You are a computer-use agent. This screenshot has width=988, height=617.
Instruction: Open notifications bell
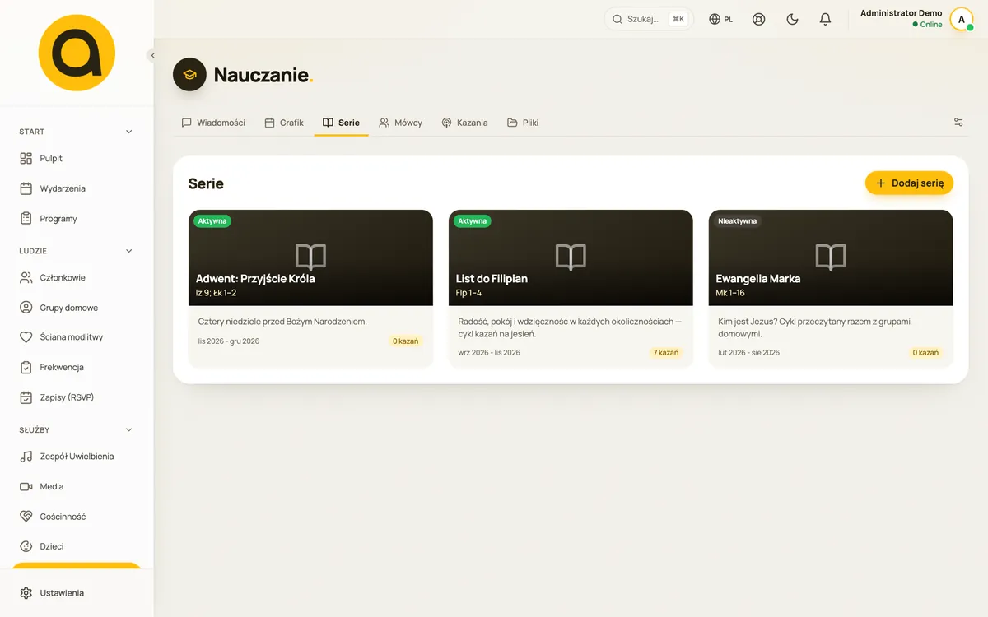pos(826,19)
